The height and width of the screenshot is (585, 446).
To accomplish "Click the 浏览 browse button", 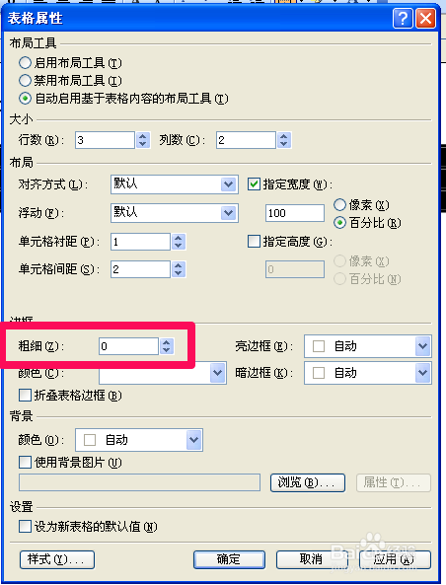I will [308, 482].
